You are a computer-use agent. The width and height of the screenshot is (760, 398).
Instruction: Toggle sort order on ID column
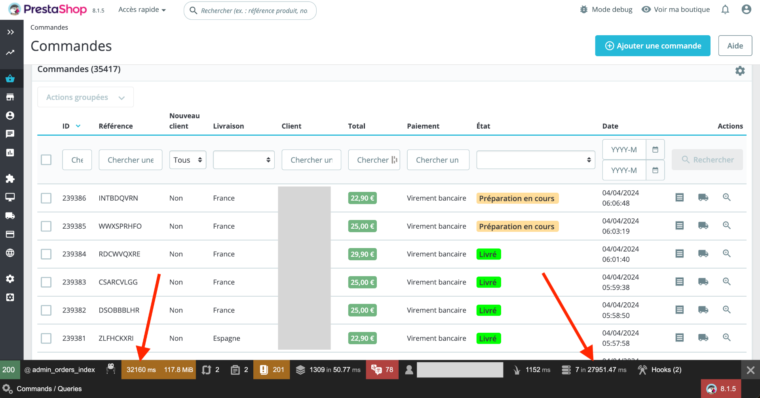(x=72, y=126)
